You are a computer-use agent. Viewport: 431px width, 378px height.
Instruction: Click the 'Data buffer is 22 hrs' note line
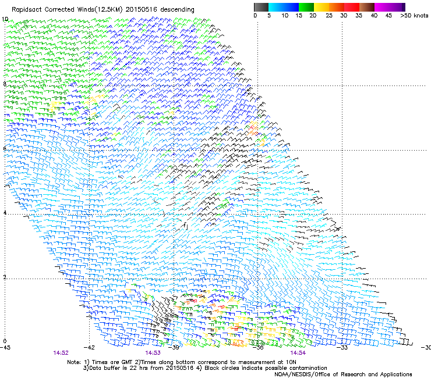[x=205, y=368]
